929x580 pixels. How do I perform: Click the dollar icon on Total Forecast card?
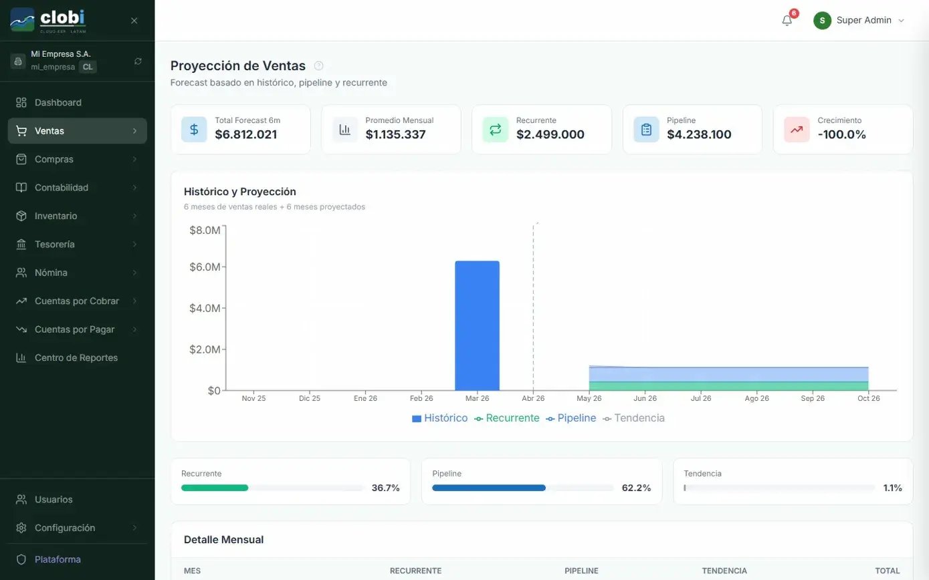194,130
